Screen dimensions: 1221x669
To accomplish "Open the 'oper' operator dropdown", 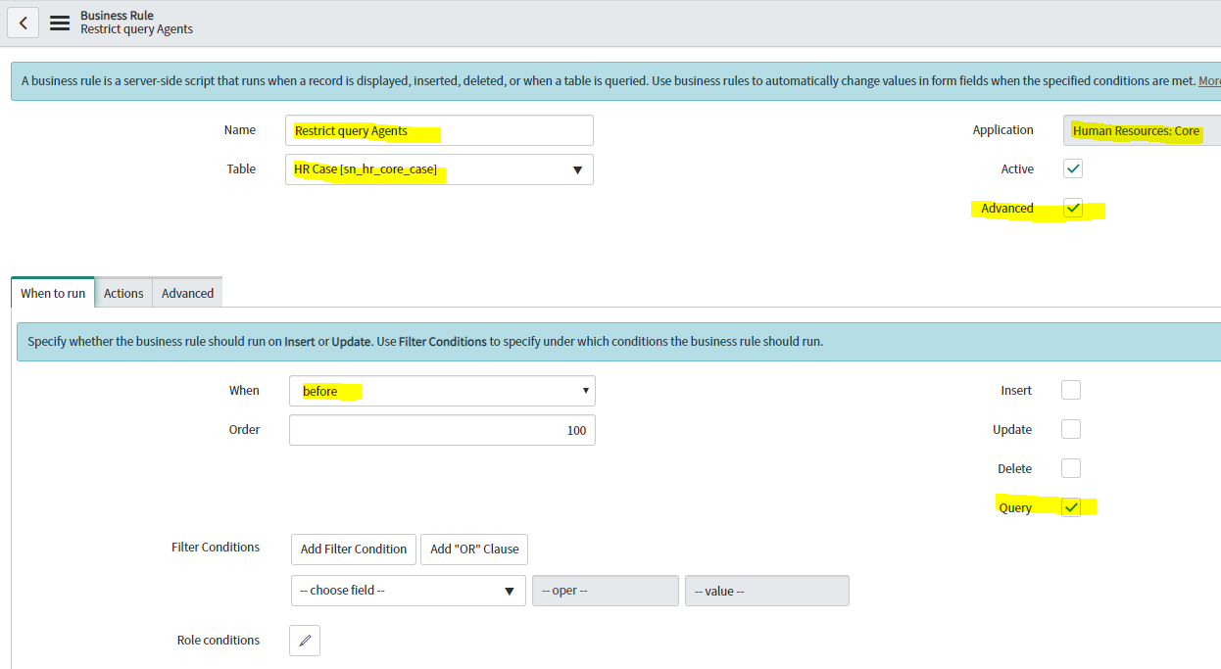I will tap(605, 591).
